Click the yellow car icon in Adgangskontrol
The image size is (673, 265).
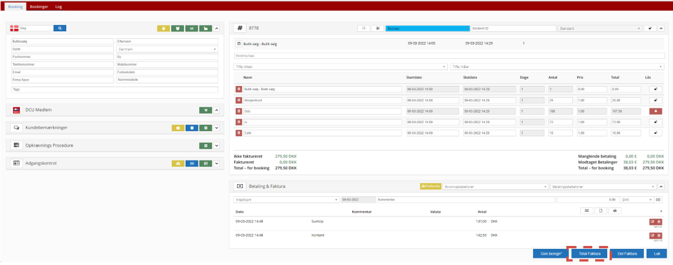tap(178, 163)
